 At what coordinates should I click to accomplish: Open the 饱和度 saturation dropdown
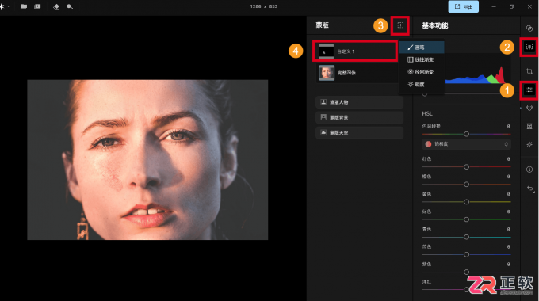[x=466, y=144]
